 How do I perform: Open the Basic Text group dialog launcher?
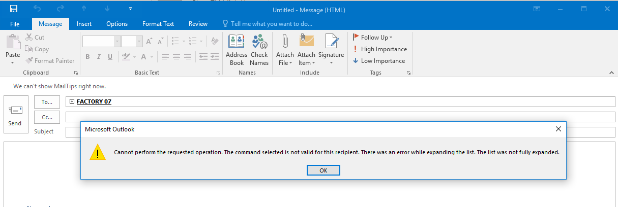tap(219, 73)
